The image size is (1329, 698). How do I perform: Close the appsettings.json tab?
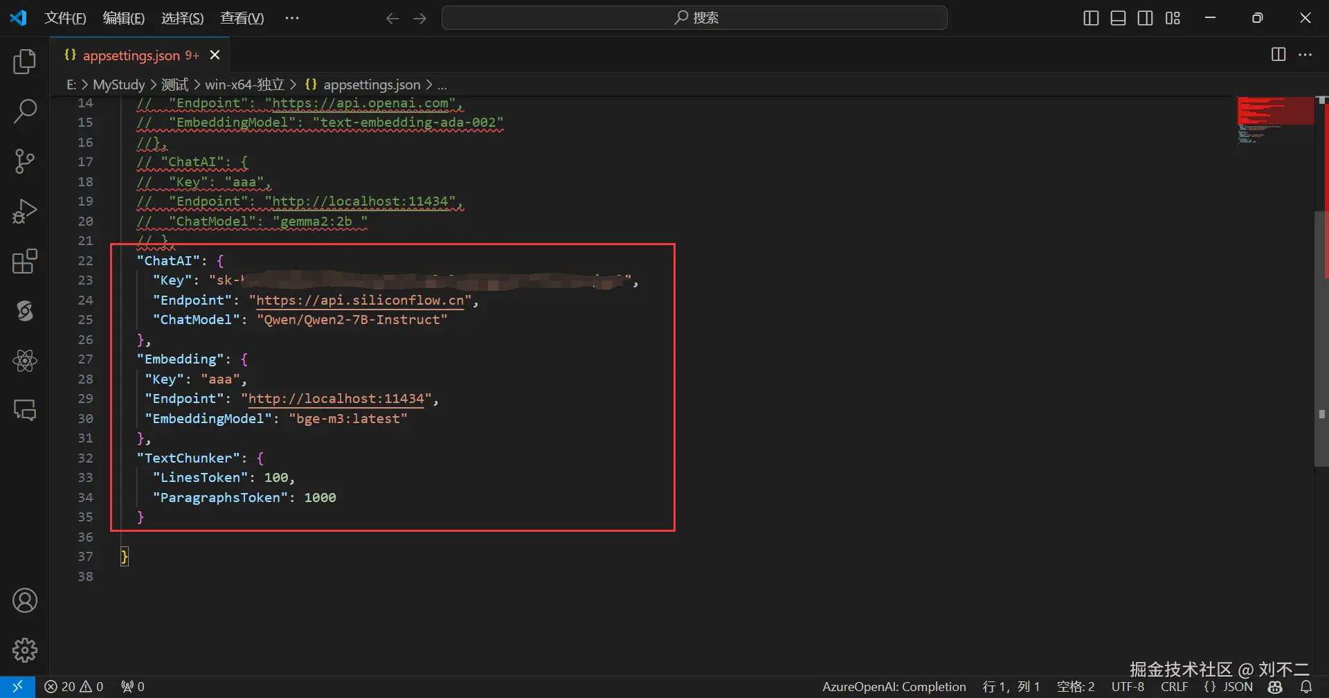pos(215,55)
